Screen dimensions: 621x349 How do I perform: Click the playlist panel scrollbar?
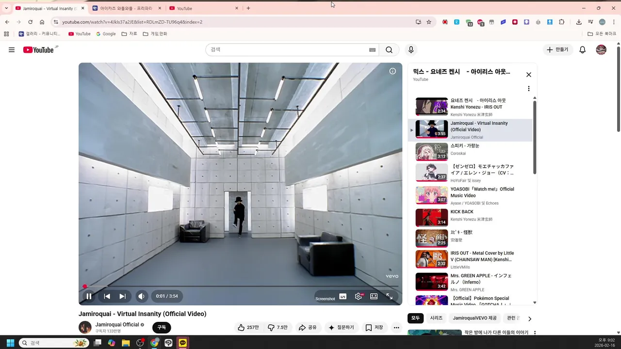(x=535, y=138)
